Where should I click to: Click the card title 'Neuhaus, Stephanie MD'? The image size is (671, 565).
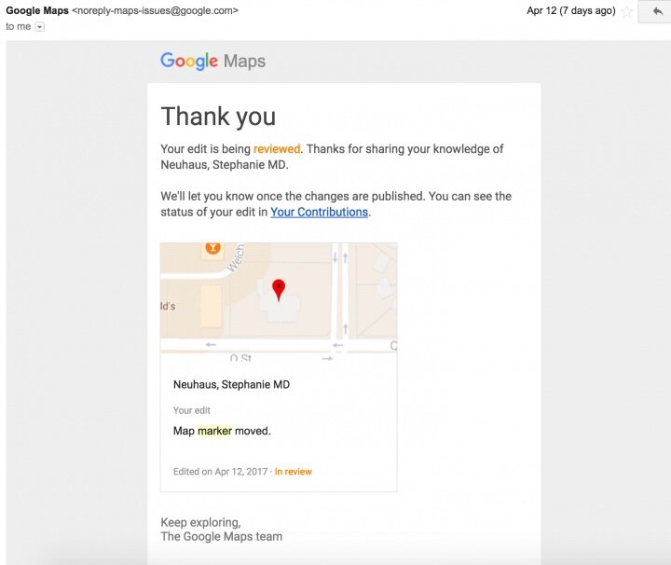pos(231,384)
